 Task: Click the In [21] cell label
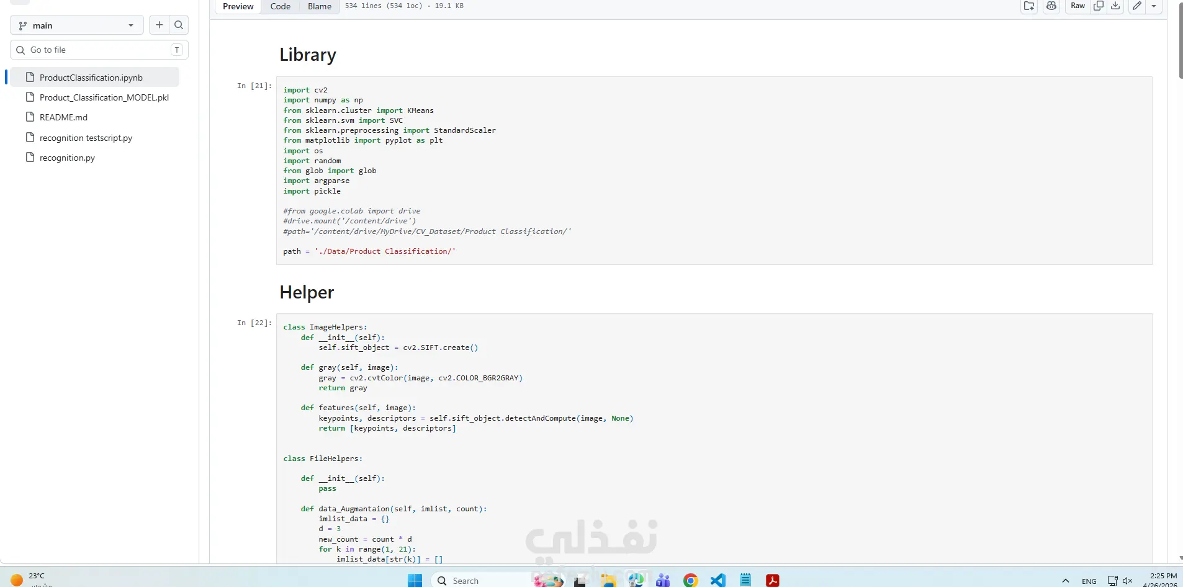click(x=254, y=86)
